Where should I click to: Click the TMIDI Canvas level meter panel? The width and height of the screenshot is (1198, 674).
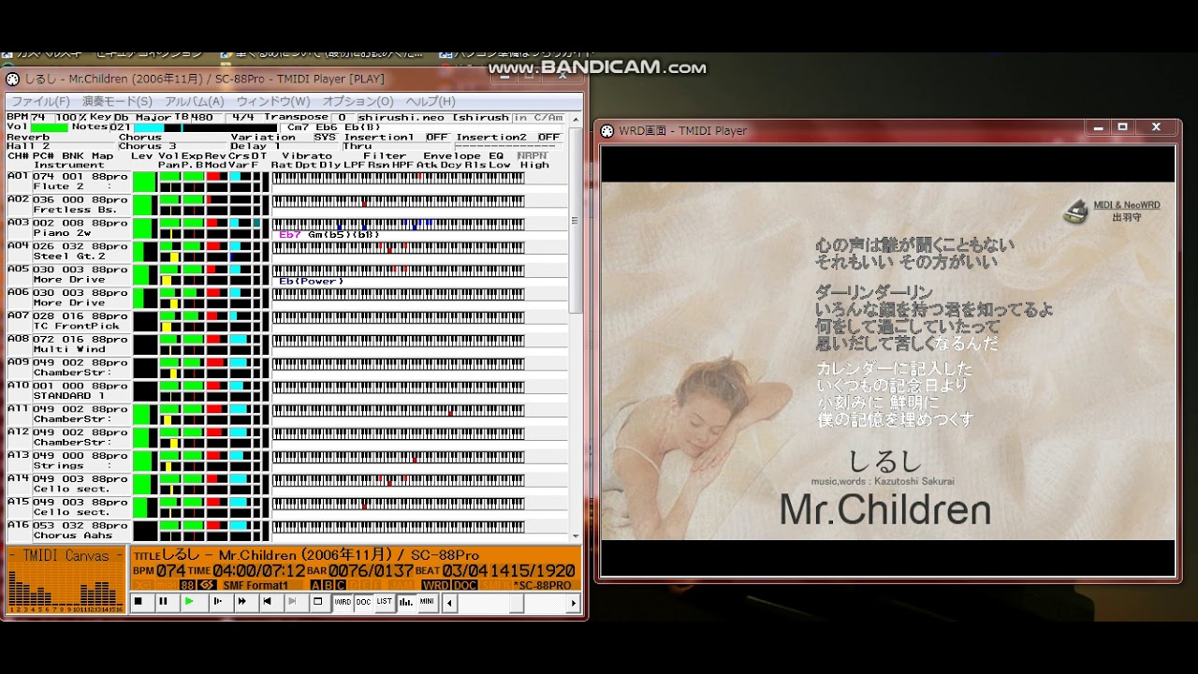coord(66,580)
